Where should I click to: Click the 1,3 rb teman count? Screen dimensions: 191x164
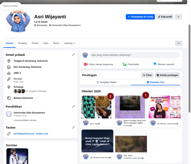pos(41,22)
